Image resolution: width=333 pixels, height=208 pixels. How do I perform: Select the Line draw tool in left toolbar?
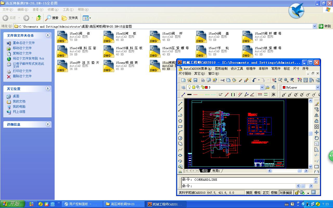[180, 104]
